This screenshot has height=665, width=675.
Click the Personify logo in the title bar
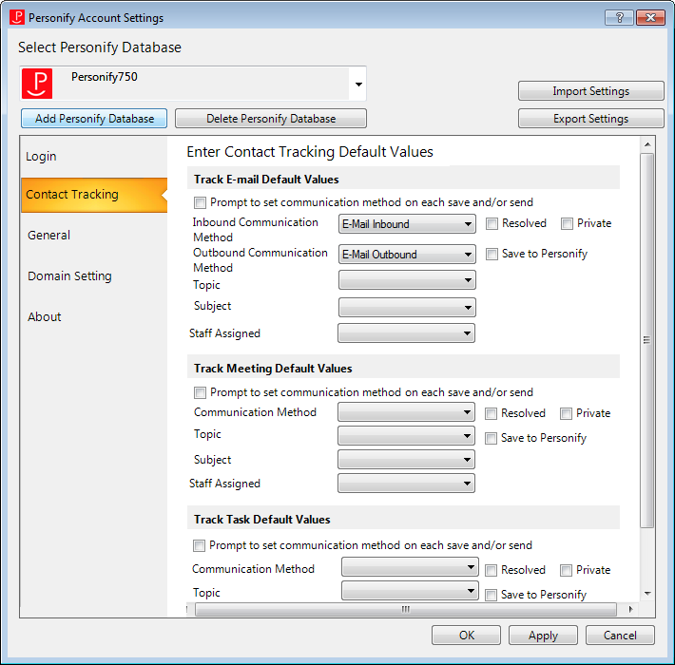(17, 18)
